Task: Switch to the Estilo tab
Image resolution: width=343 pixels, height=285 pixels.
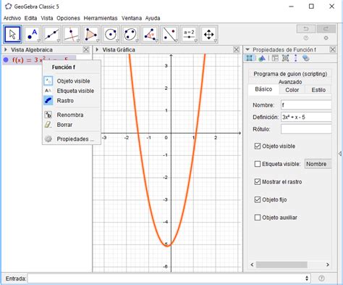Action: click(x=318, y=90)
